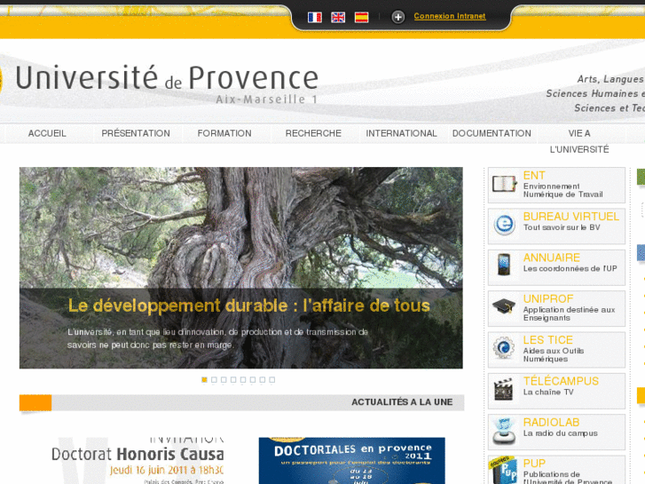This screenshot has height=484, width=645.
Task: Open the FORMATION menu item
Action: tap(224, 133)
